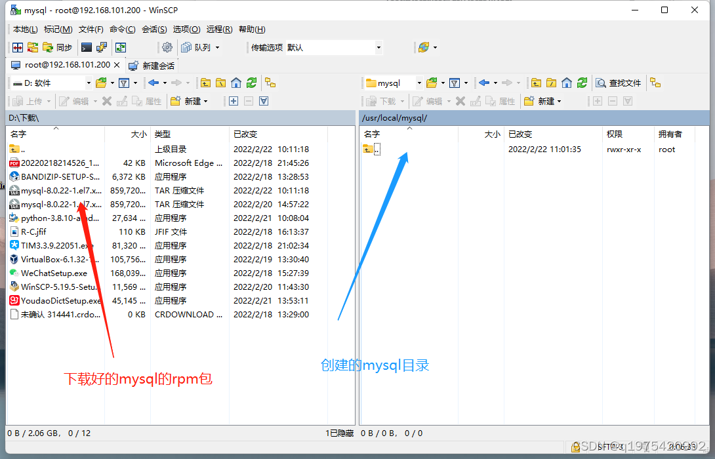Refresh the local panel
The width and height of the screenshot is (715, 459).
[x=252, y=83]
